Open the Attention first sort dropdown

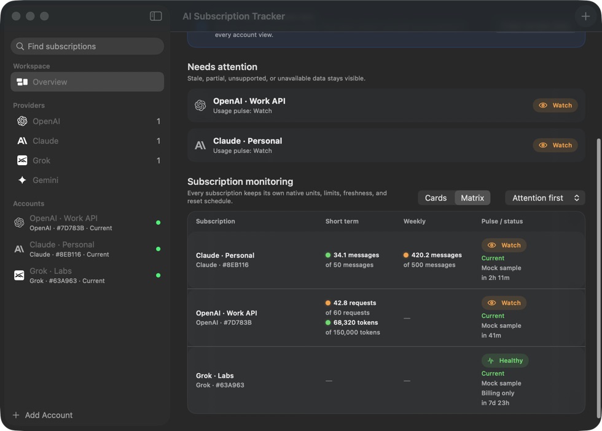[x=545, y=198]
